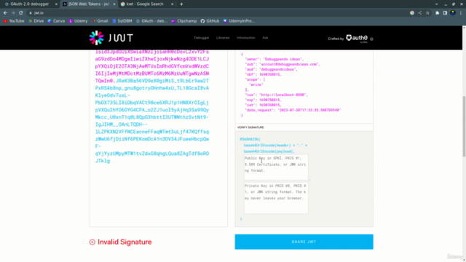The image size is (466, 262).
Task: Open the Debugger nav item
Action: pyautogui.click(x=202, y=38)
